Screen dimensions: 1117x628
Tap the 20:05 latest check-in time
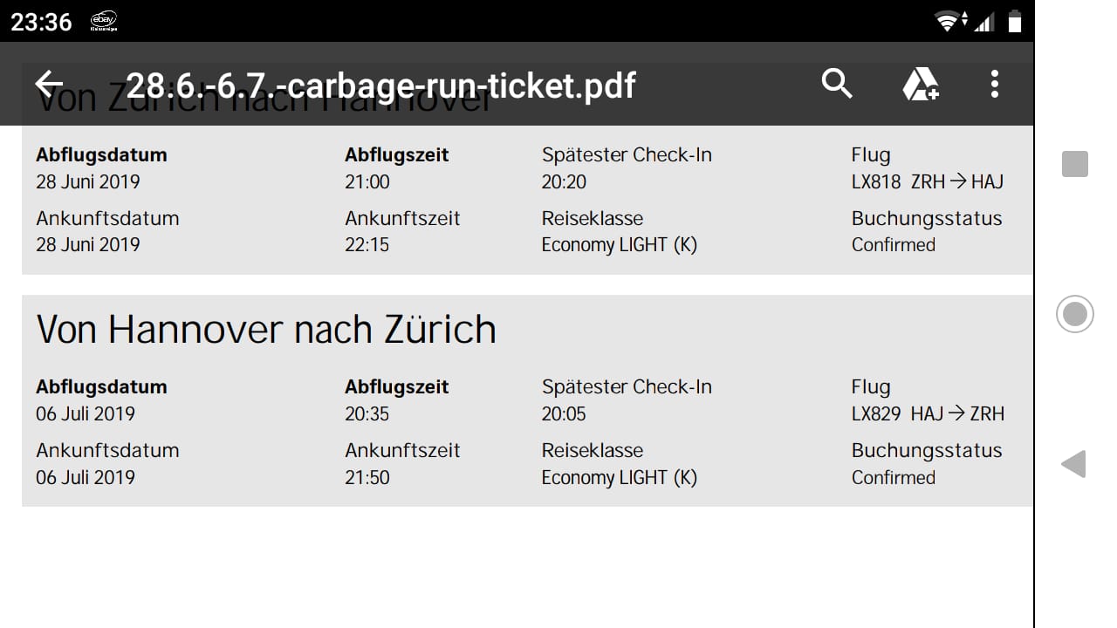(564, 414)
